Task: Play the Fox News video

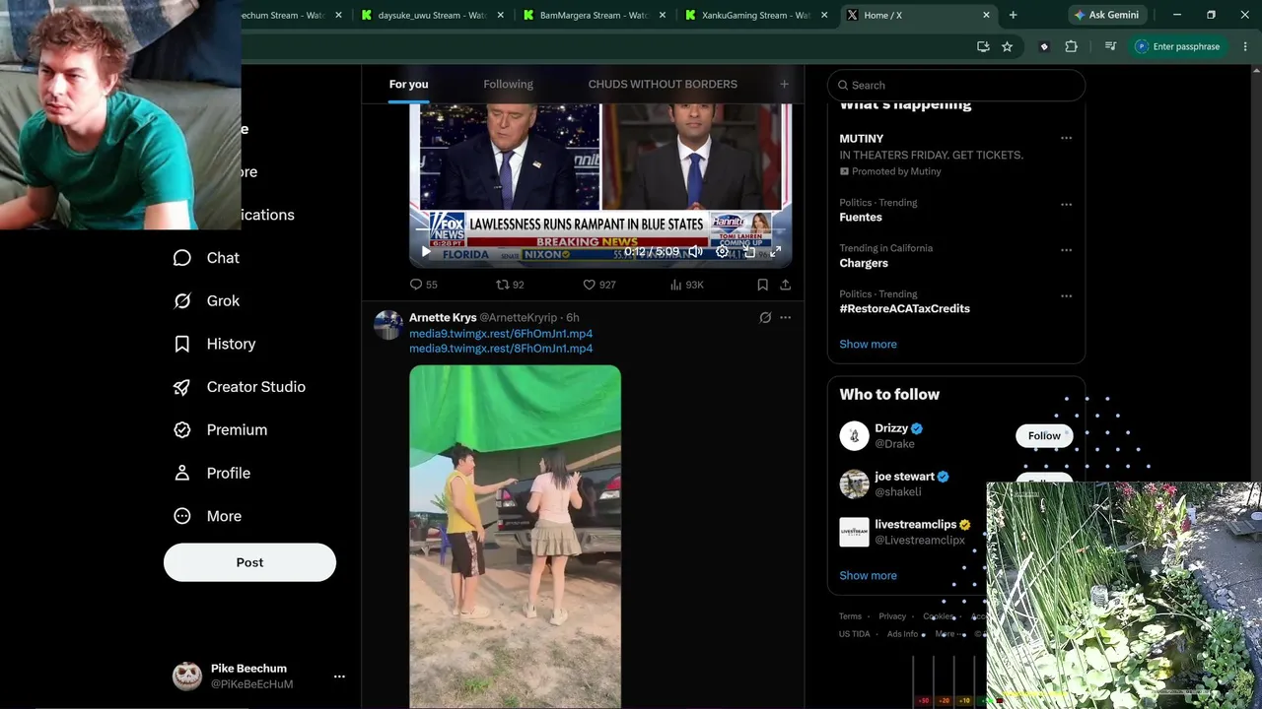Action: tap(426, 252)
